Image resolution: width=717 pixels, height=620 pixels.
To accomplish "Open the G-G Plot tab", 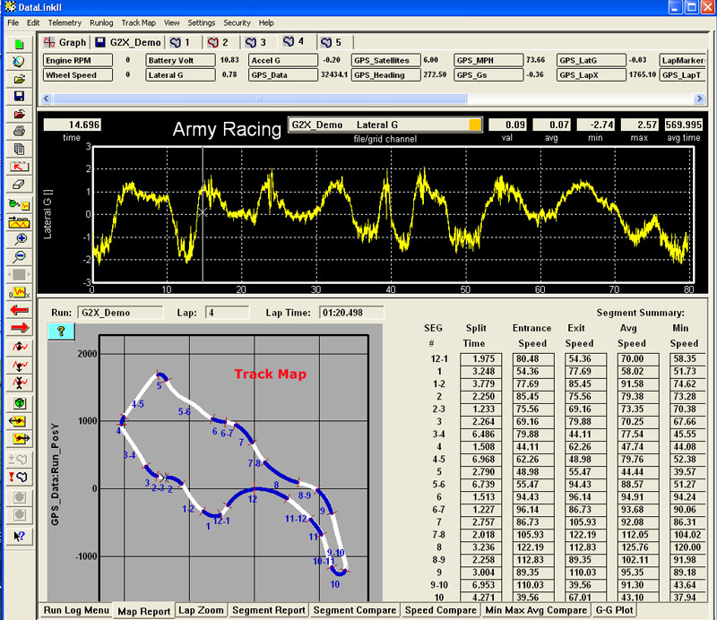I will (613, 610).
